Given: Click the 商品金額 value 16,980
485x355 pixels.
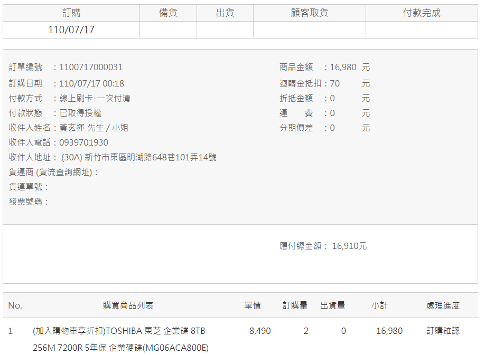Looking at the screenshot, I should click(343, 67).
